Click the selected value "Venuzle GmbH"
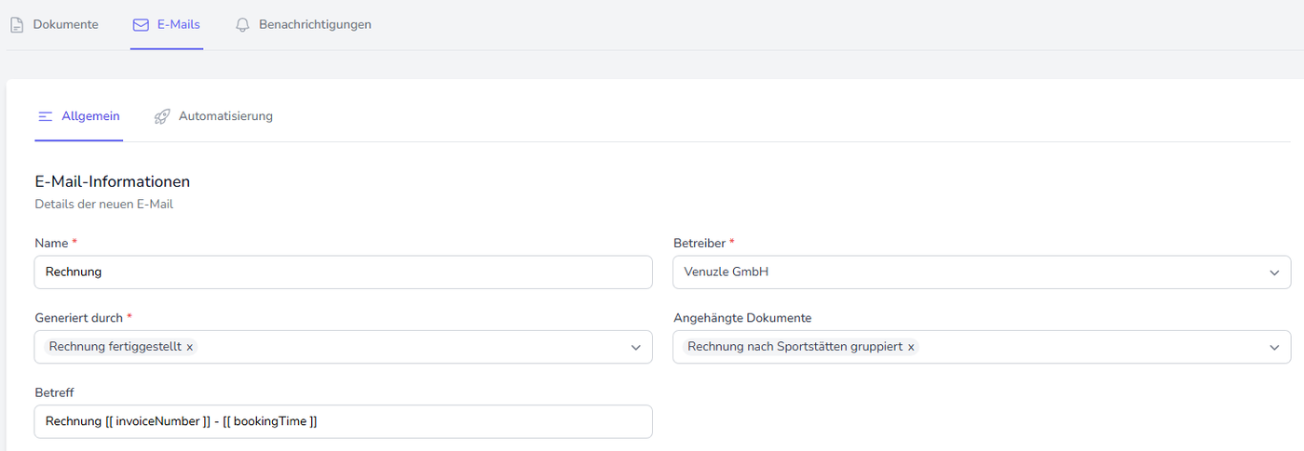1304x451 pixels. [x=727, y=272]
